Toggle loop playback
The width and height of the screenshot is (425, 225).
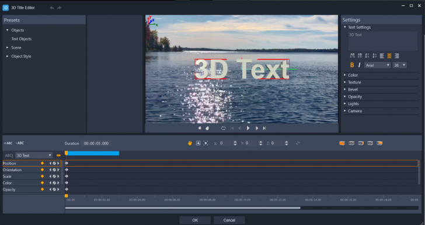point(223,128)
